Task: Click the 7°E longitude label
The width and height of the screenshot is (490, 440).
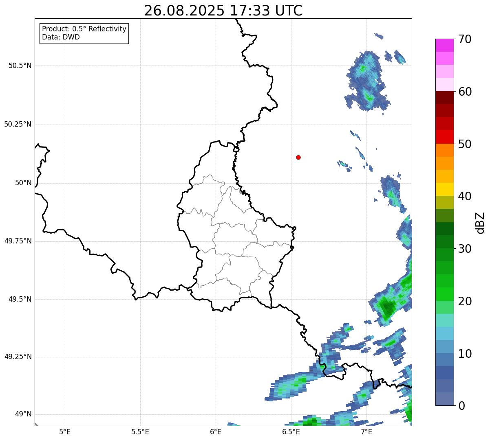Action: (x=366, y=431)
